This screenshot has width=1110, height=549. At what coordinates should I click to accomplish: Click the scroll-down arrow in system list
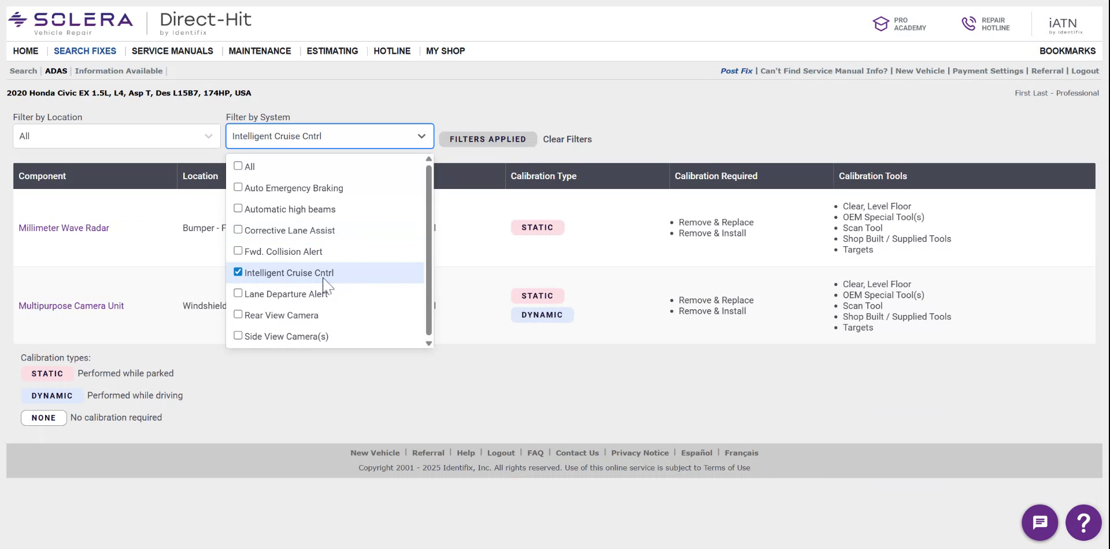(428, 343)
